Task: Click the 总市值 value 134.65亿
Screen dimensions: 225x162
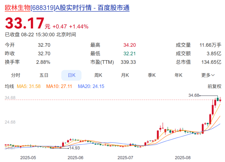Action: coord(211,62)
